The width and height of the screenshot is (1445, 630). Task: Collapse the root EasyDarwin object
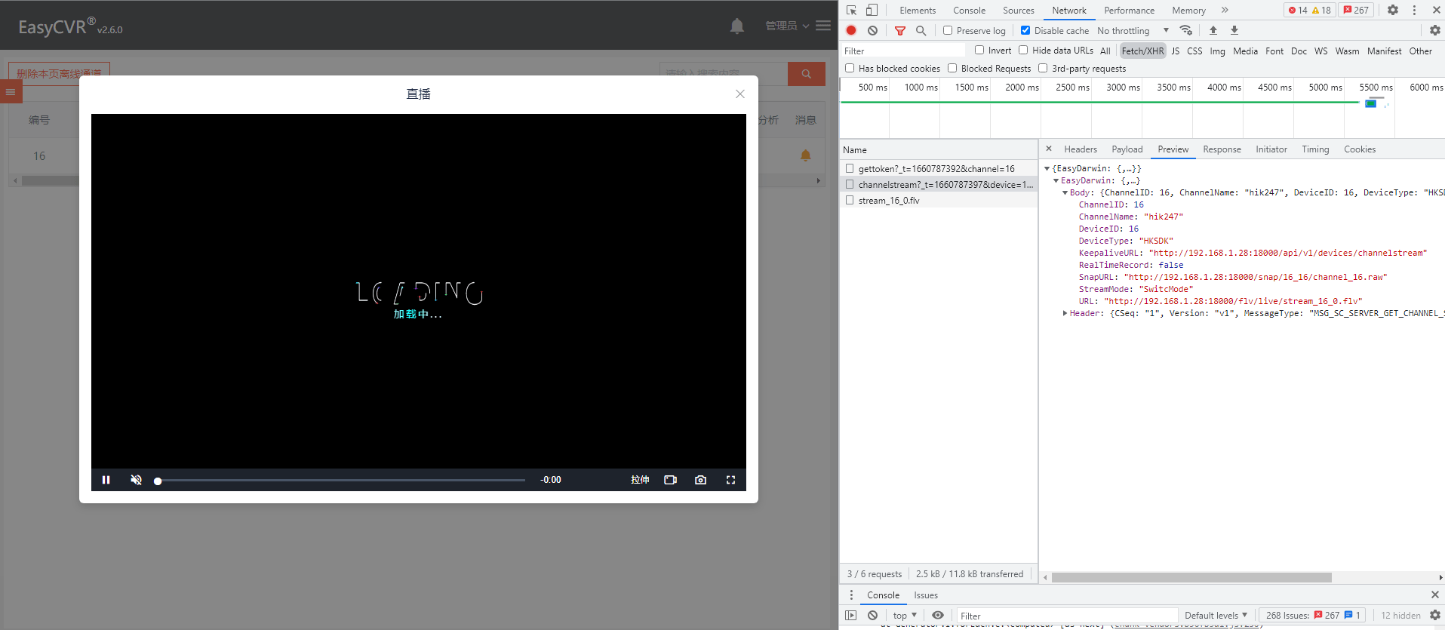click(x=1047, y=168)
